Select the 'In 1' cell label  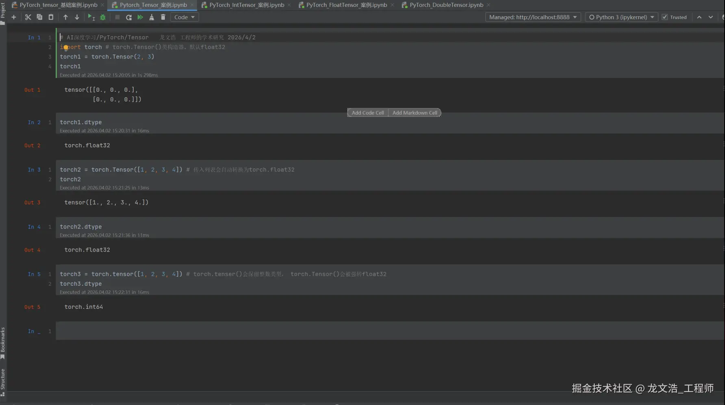click(x=34, y=37)
